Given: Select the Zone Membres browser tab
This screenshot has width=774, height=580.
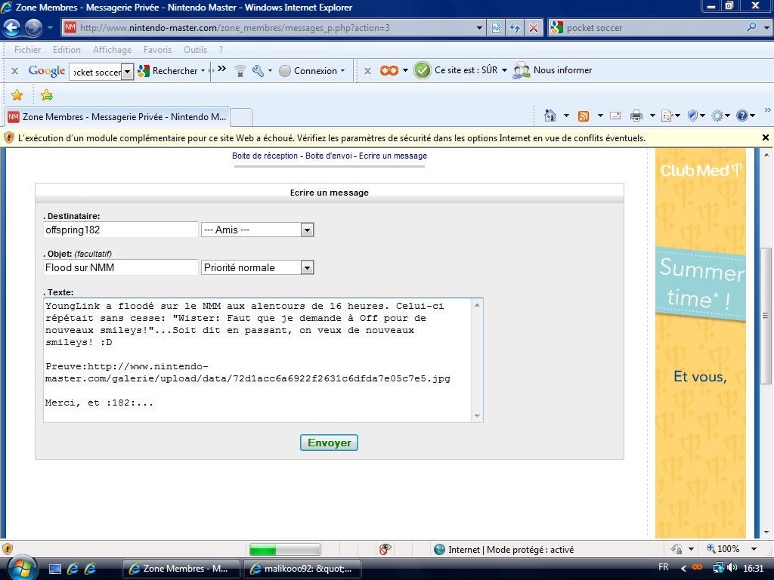Looking at the screenshot, I should (x=117, y=117).
